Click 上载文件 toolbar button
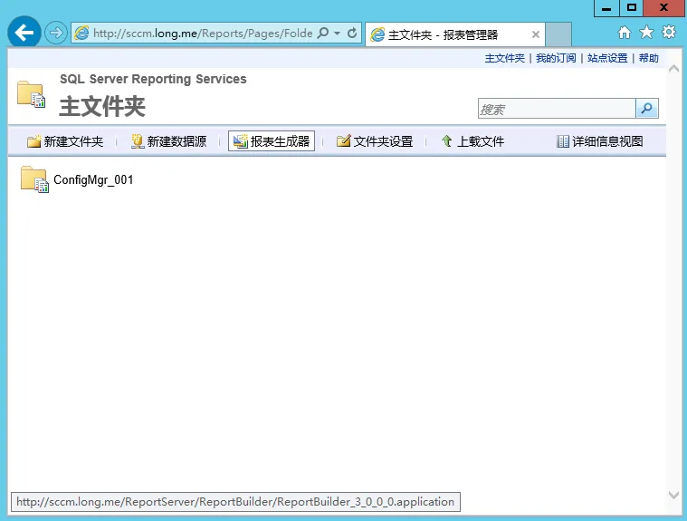 tap(472, 141)
